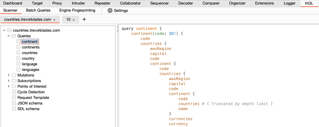Open the Decoder tab
Screen dimensions: 319x127
pos(185,3)
